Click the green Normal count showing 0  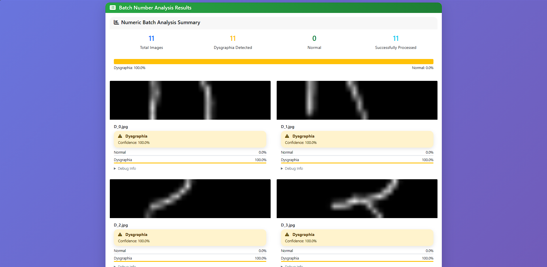tap(314, 38)
